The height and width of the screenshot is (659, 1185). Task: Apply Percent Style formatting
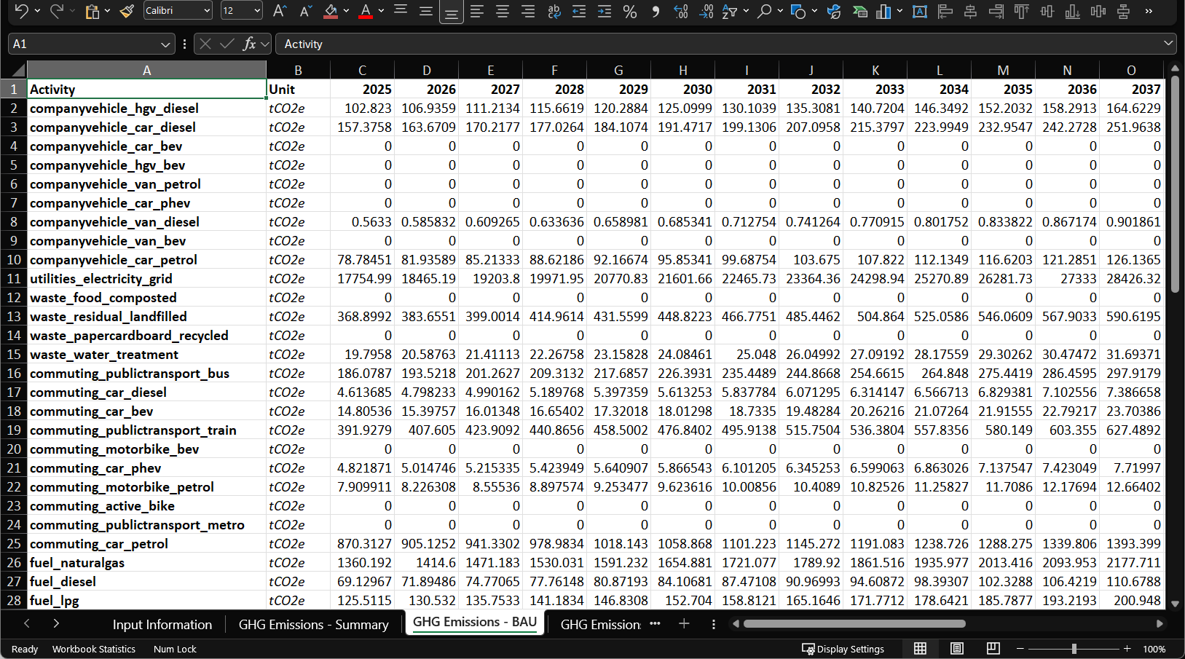[630, 11]
